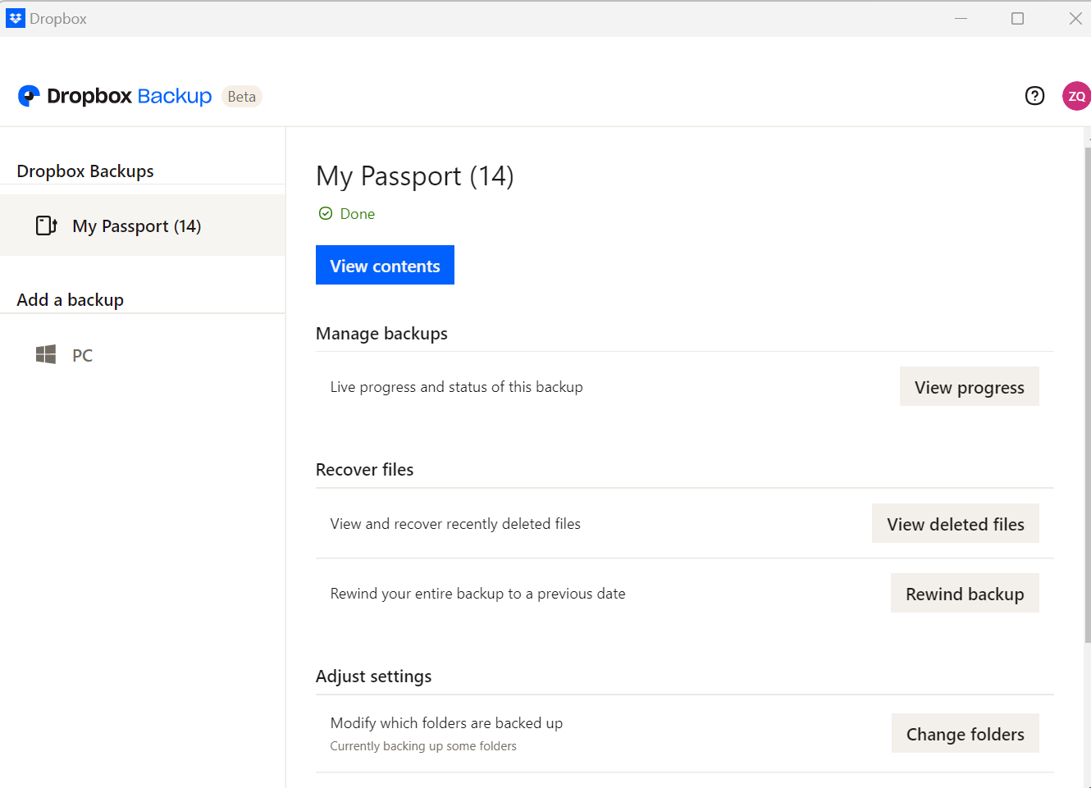Image resolution: width=1091 pixels, height=788 pixels.
Task: Click the Beta badge
Action: coord(242,97)
